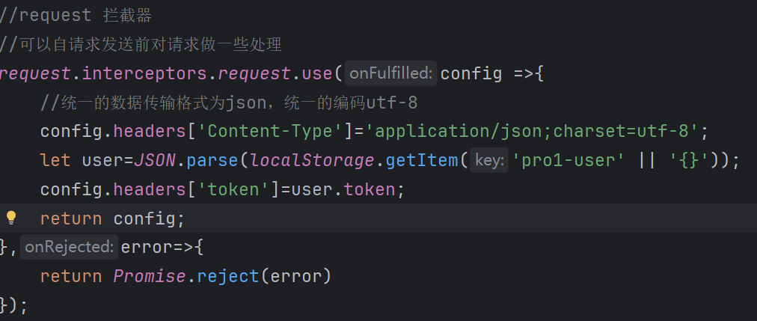
Task: Click the '{}' fallback string literal
Action: click(x=689, y=160)
